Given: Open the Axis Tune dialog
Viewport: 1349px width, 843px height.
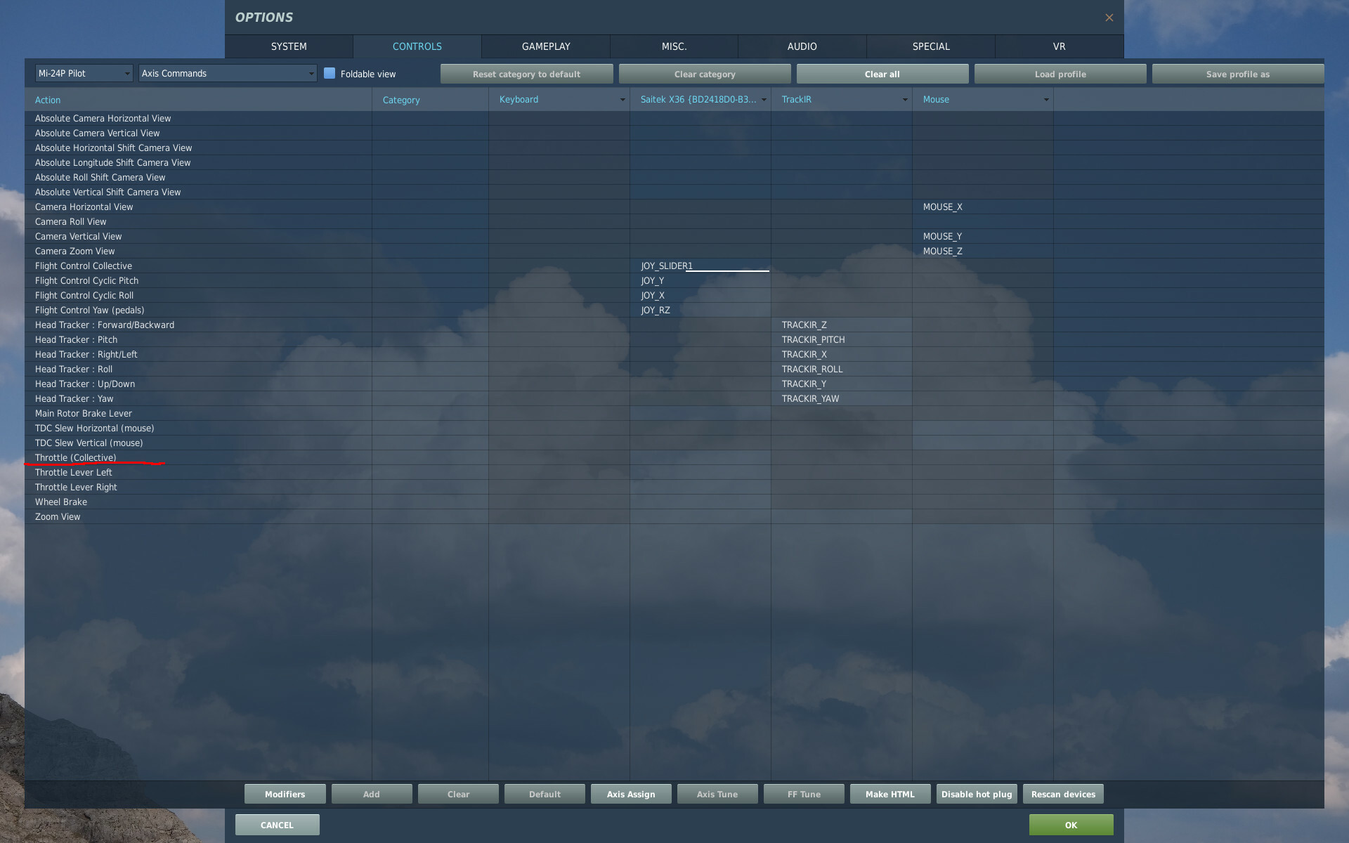Looking at the screenshot, I should (x=717, y=794).
